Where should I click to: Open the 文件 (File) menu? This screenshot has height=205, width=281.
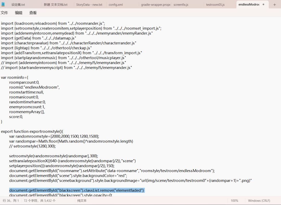[4, 13]
